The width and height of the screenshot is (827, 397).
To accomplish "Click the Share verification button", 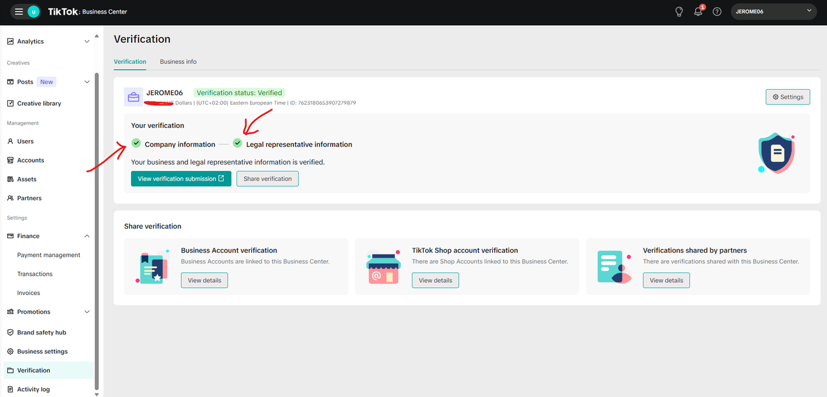I will [267, 179].
